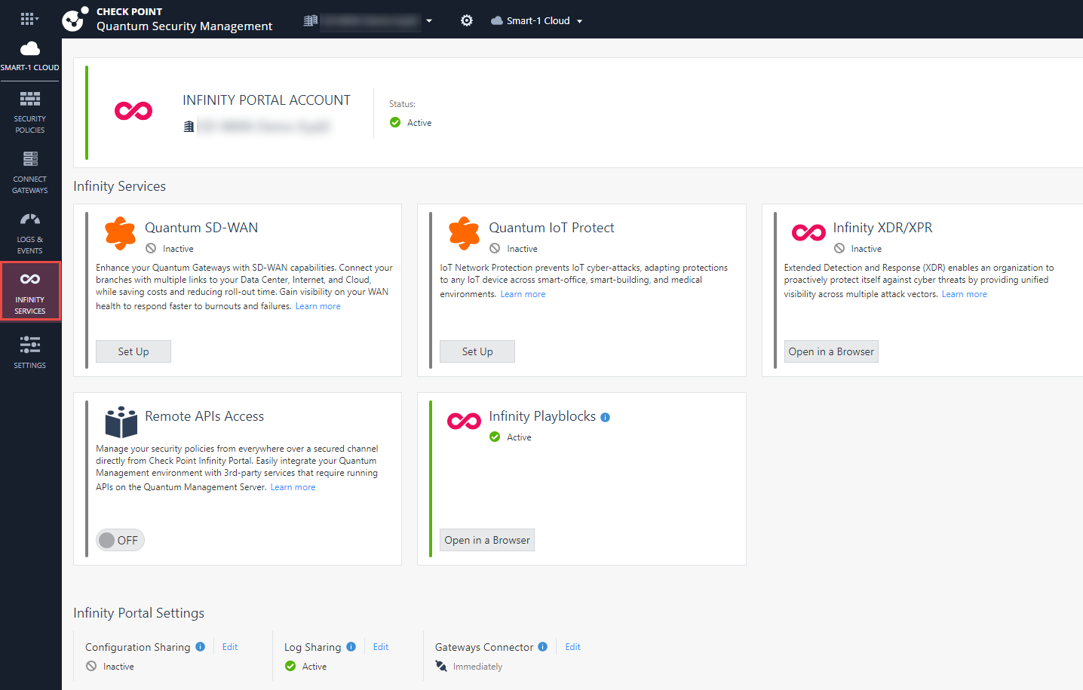Viewport: 1083px width, 690px height.
Task: Click the account building icon under title
Action: (x=189, y=127)
